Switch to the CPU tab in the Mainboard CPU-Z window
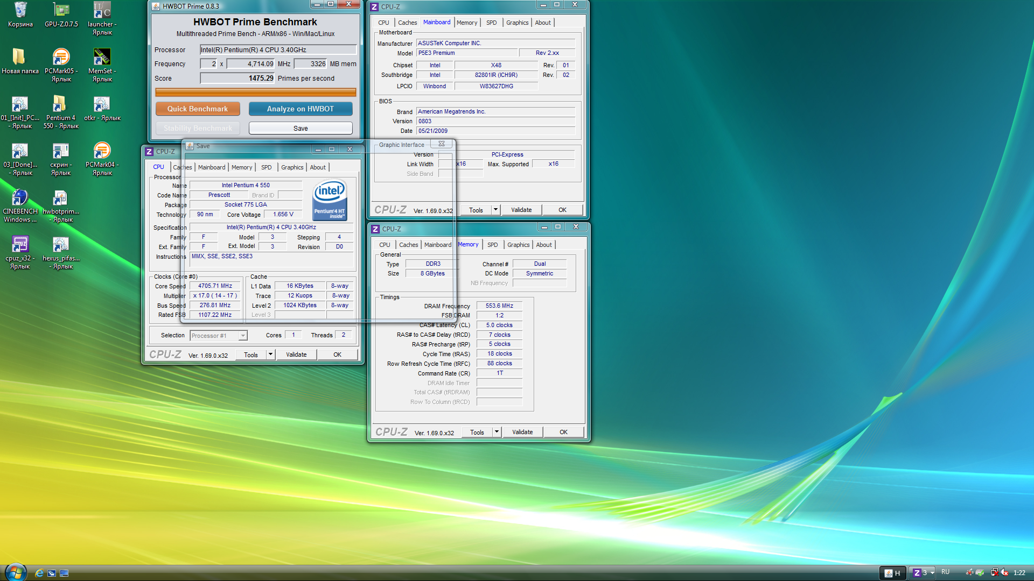This screenshot has height=581, width=1034. click(x=383, y=23)
